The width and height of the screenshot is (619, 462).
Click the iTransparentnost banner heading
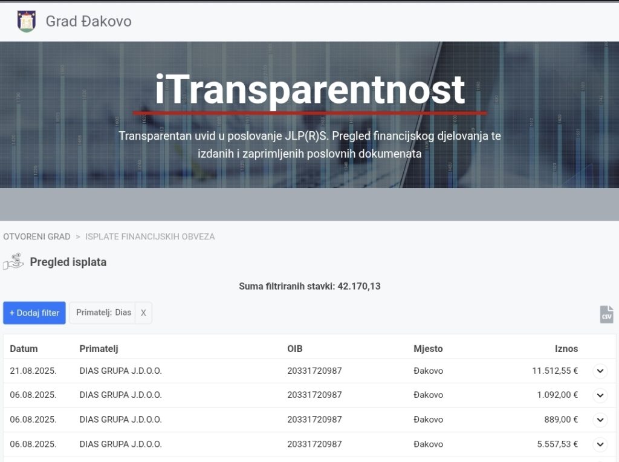click(x=310, y=90)
